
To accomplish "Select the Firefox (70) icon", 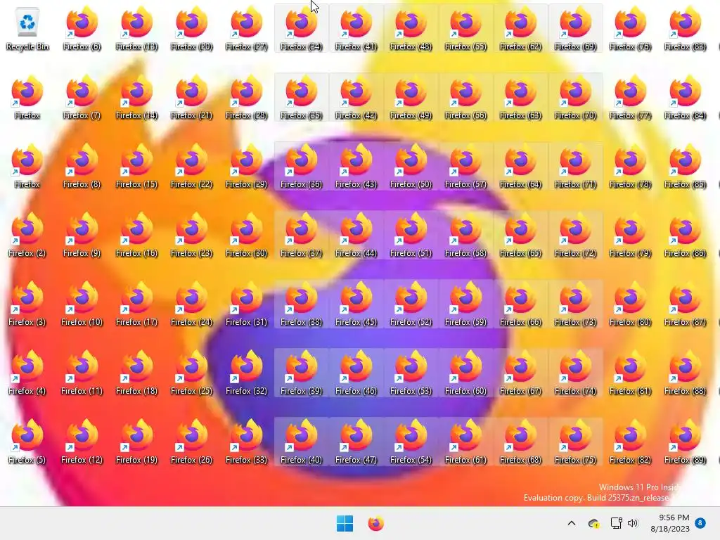I will [575, 97].
